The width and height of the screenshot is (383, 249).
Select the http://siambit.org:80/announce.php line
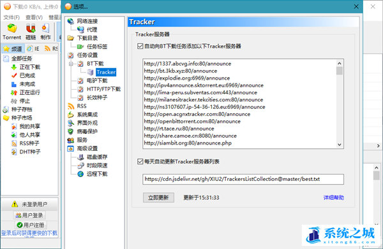click(188, 143)
